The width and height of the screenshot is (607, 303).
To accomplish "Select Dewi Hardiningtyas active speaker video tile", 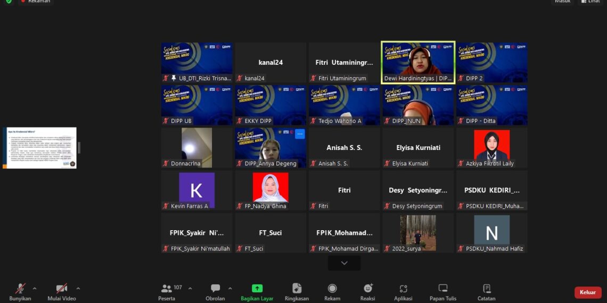I will 418,62.
